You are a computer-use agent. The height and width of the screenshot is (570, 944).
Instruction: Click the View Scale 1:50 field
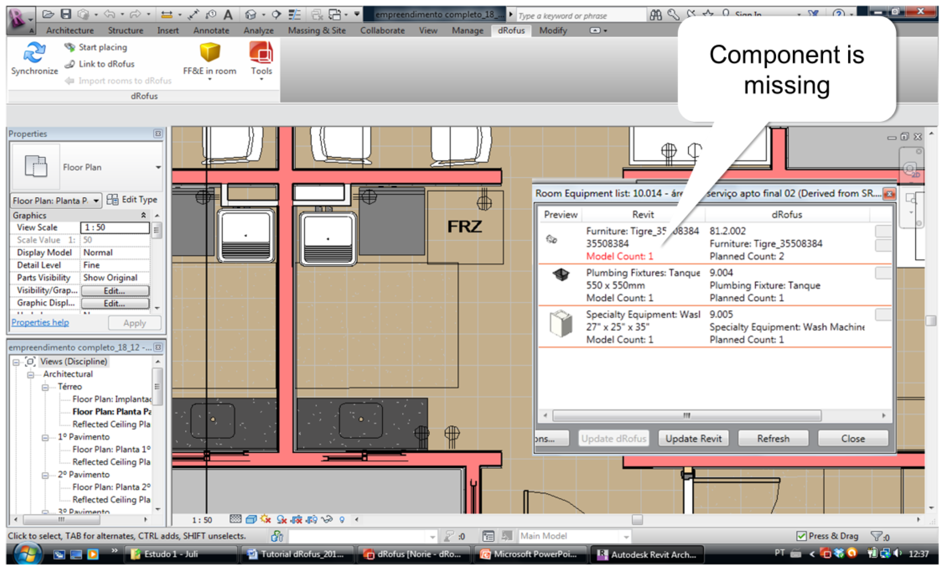coord(115,228)
